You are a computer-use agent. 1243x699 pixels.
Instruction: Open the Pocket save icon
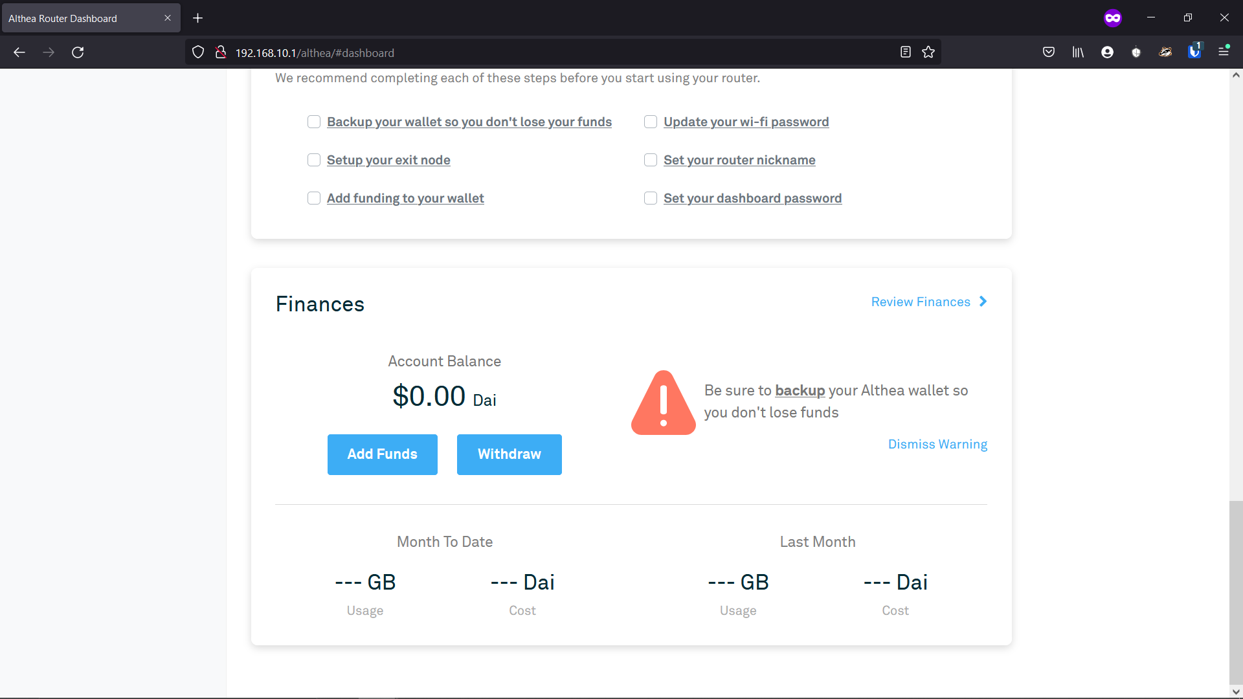click(1049, 52)
